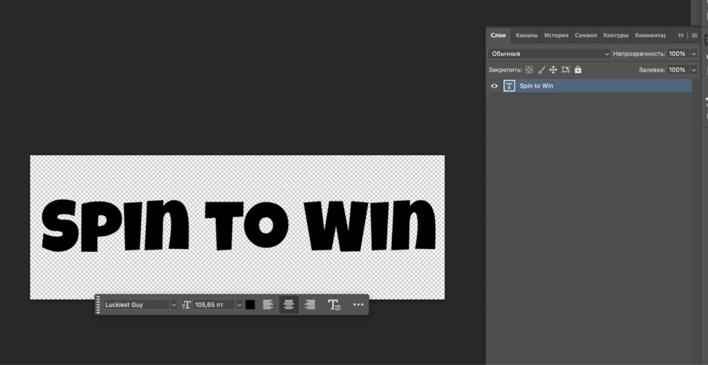Toggle lock transparent pixels checkerboard icon
The width and height of the screenshot is (708, 365).
click(x=530, y=70)
